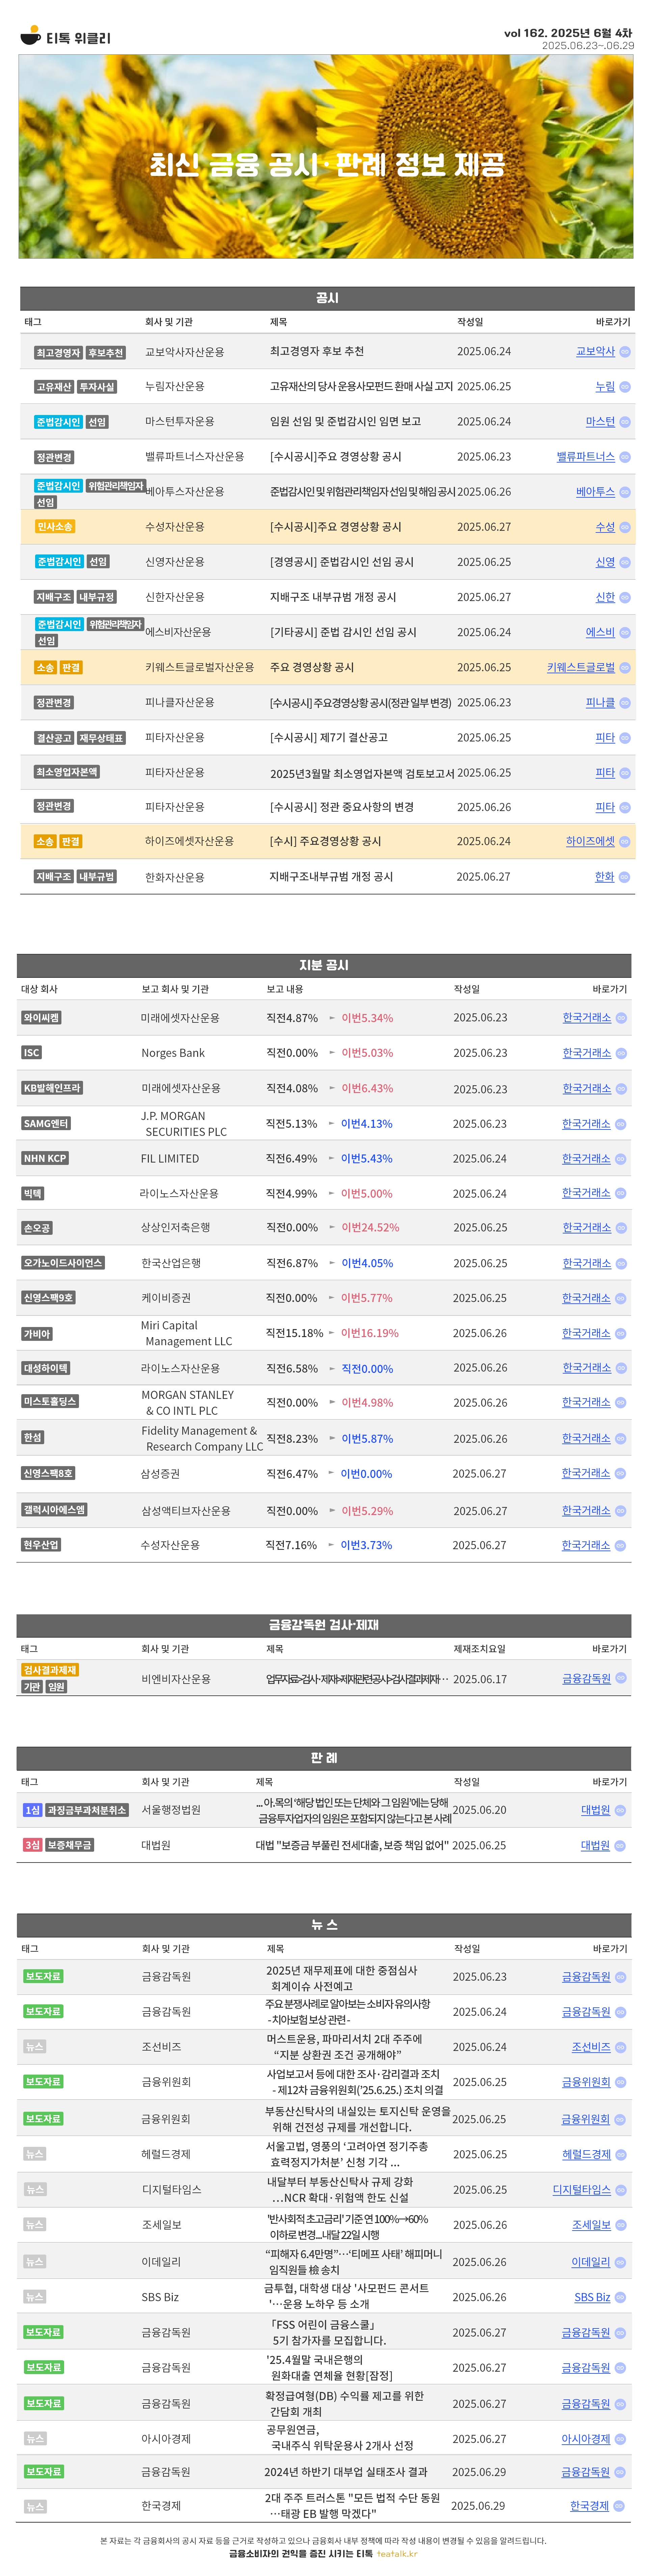This screenshot has height=2576, width=648.
Task: Click the 지분 공시 section header
Action: click(x=324, y=965)
